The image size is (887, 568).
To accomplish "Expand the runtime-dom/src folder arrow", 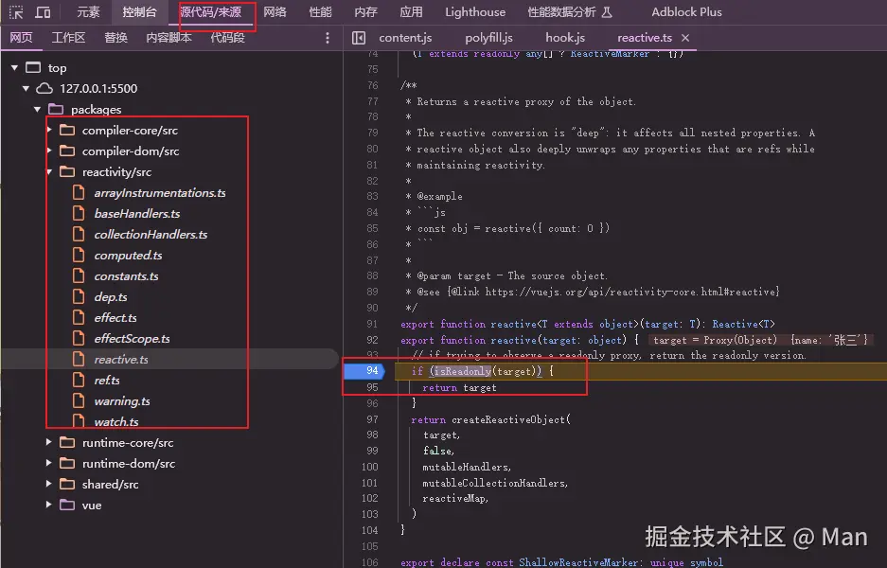I will (49, 463).
